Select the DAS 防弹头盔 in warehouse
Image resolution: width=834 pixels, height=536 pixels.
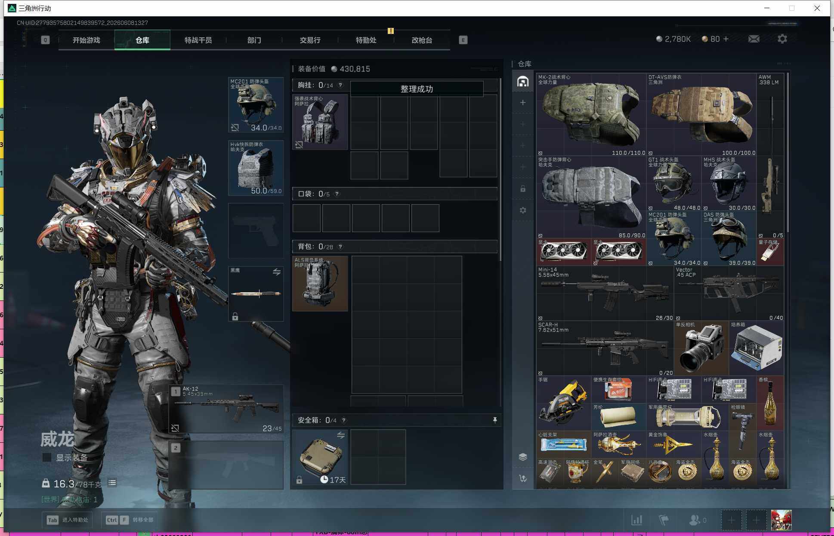[x=729, y=239]
